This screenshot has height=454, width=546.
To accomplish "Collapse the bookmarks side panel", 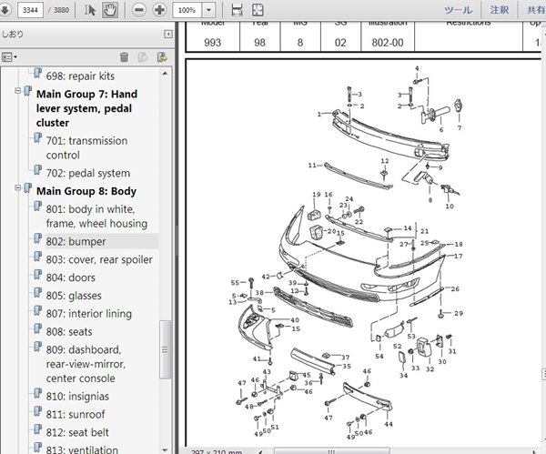I will coord(168,35).
